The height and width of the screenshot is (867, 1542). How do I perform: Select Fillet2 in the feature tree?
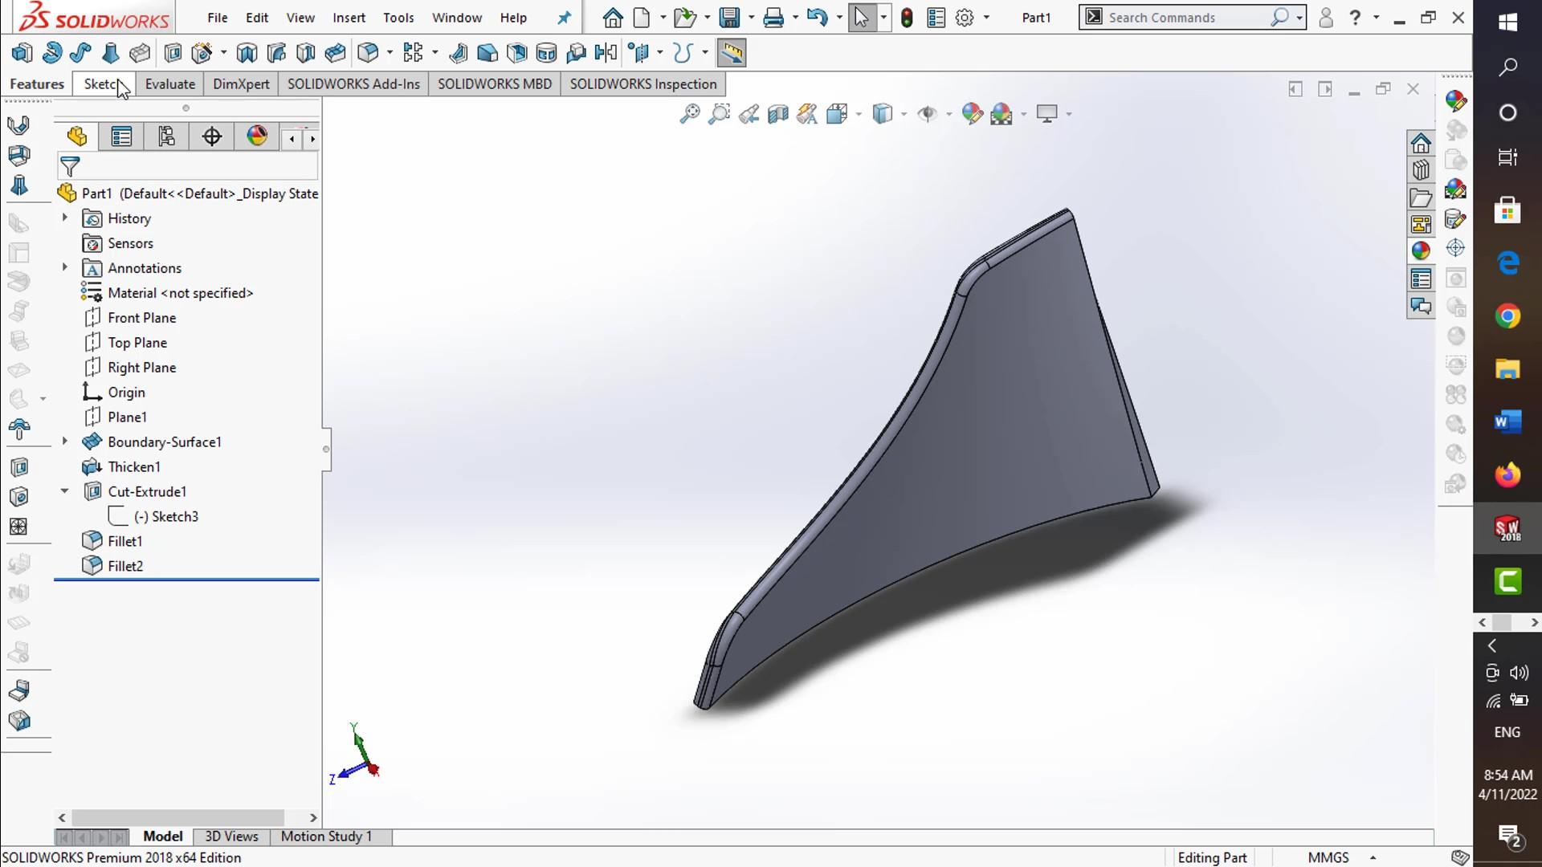pyautogui.click(x=125, y=566)
